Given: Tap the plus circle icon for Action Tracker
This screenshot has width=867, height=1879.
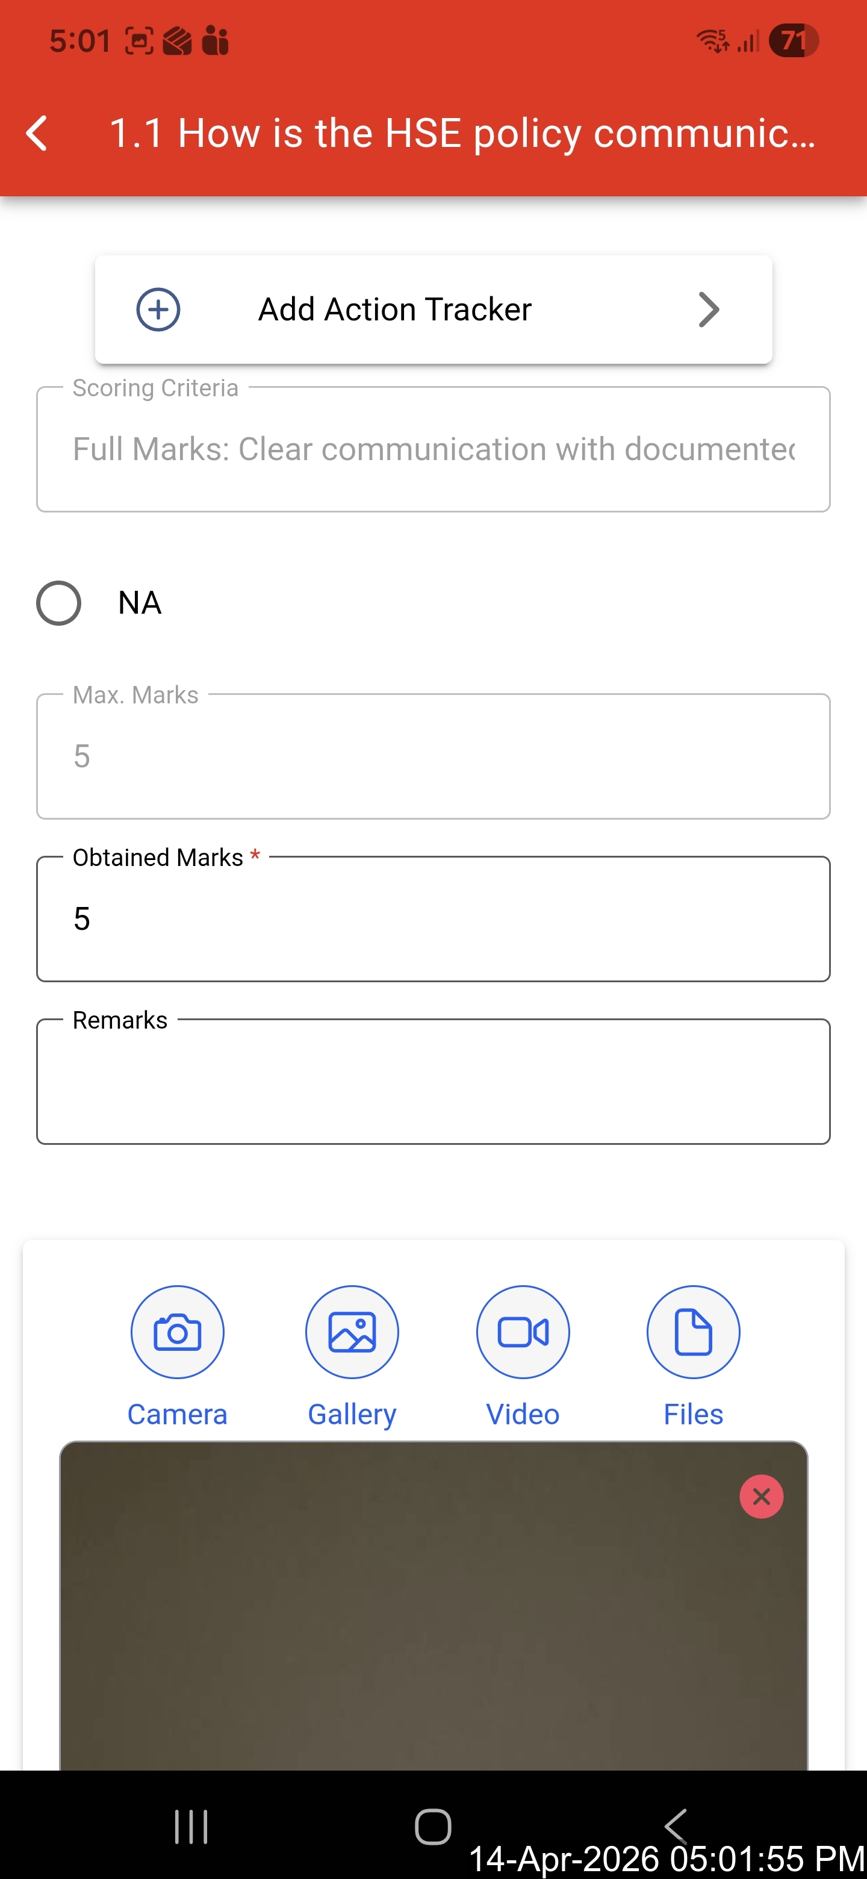Looking at the screenshot, I should [x=158, y=310].
